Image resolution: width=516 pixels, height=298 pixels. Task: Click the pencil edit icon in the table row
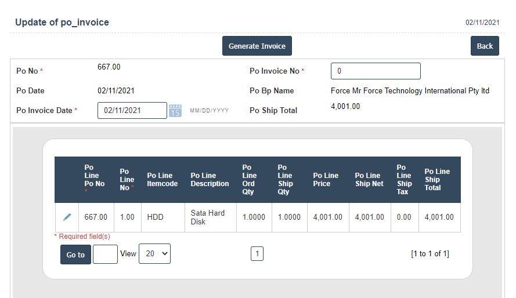pos(67,217)
